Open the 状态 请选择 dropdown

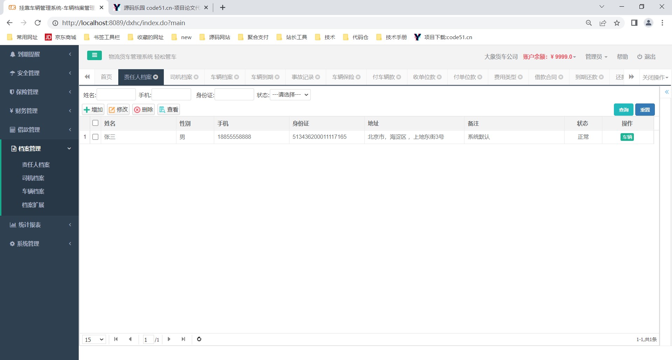tap(290, 95)
